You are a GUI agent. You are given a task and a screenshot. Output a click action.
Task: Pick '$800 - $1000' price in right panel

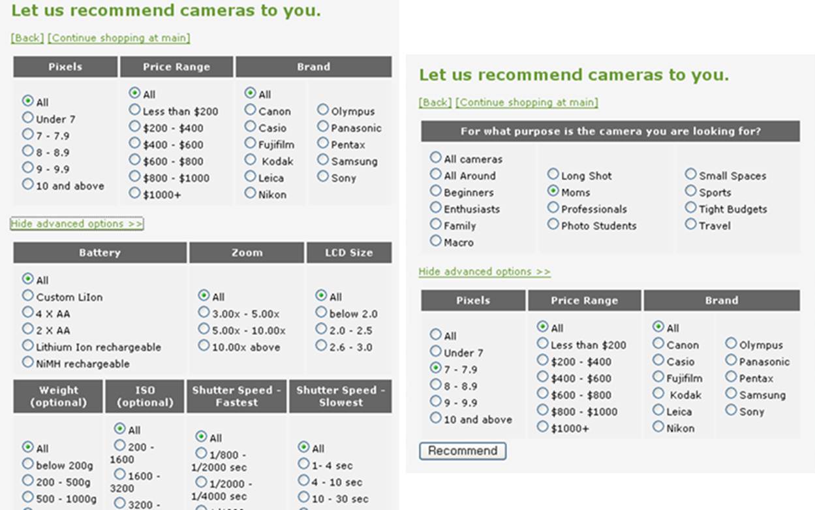pos(542,410)
